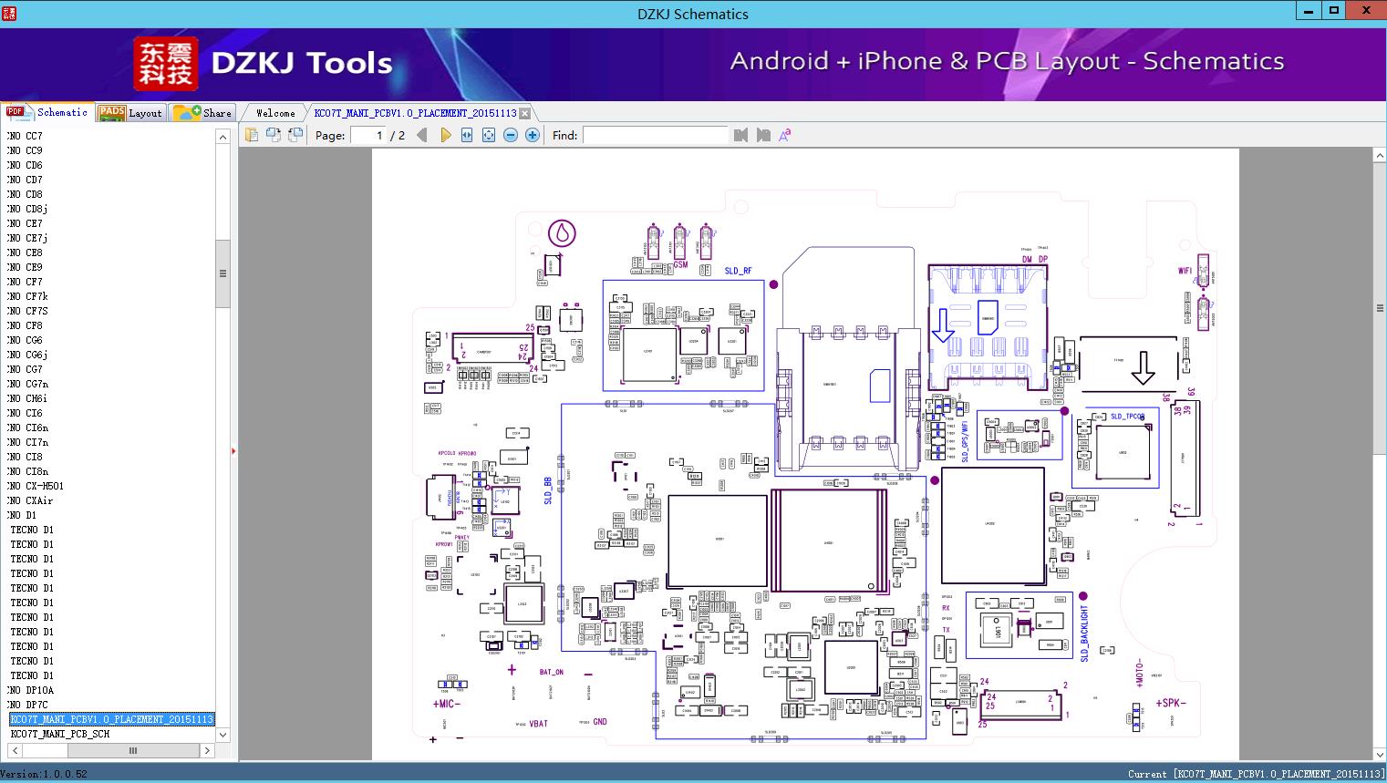1387x783 pixels.
Task: Select the CG7n model entry
Action: (x=27, y=384)
